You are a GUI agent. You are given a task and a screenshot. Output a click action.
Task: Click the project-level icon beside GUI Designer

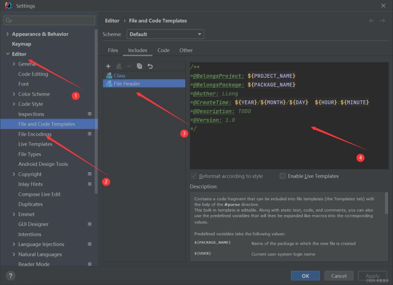[x=89, y=224]
